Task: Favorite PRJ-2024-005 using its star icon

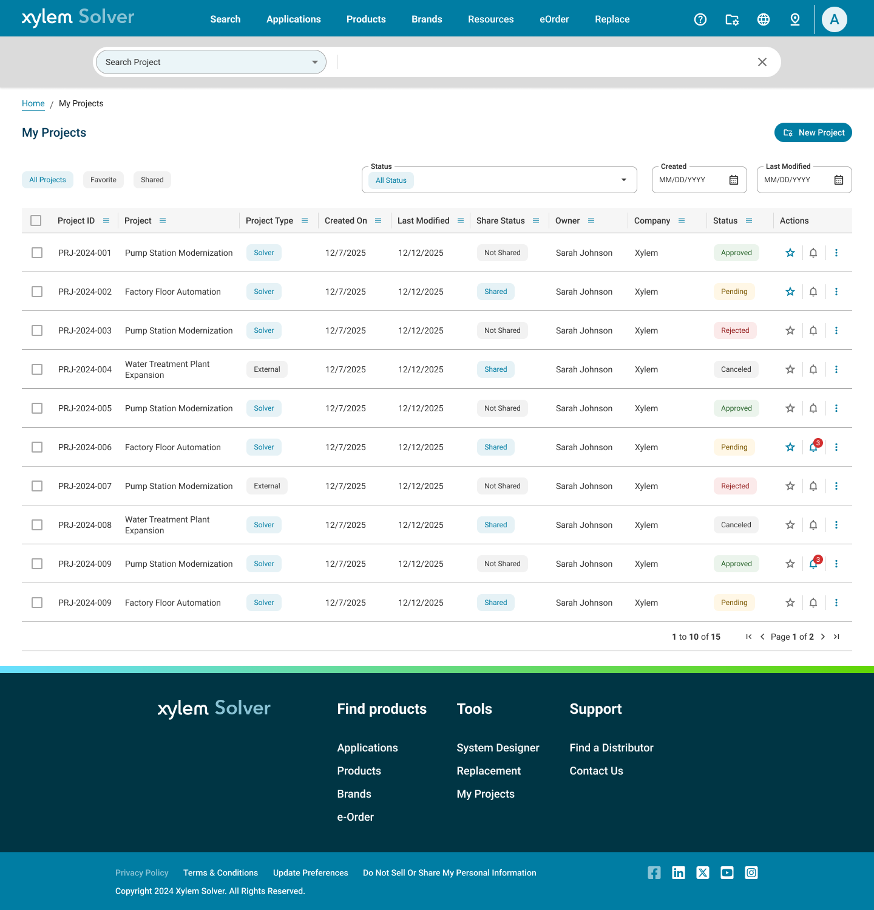Action: 790,408
